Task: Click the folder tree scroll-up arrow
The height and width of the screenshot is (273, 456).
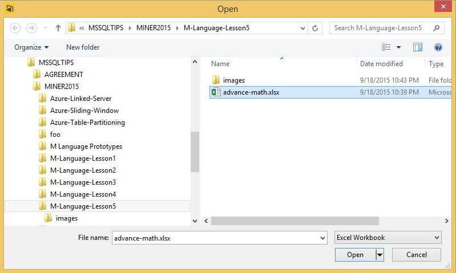Action: coord(195,62)
